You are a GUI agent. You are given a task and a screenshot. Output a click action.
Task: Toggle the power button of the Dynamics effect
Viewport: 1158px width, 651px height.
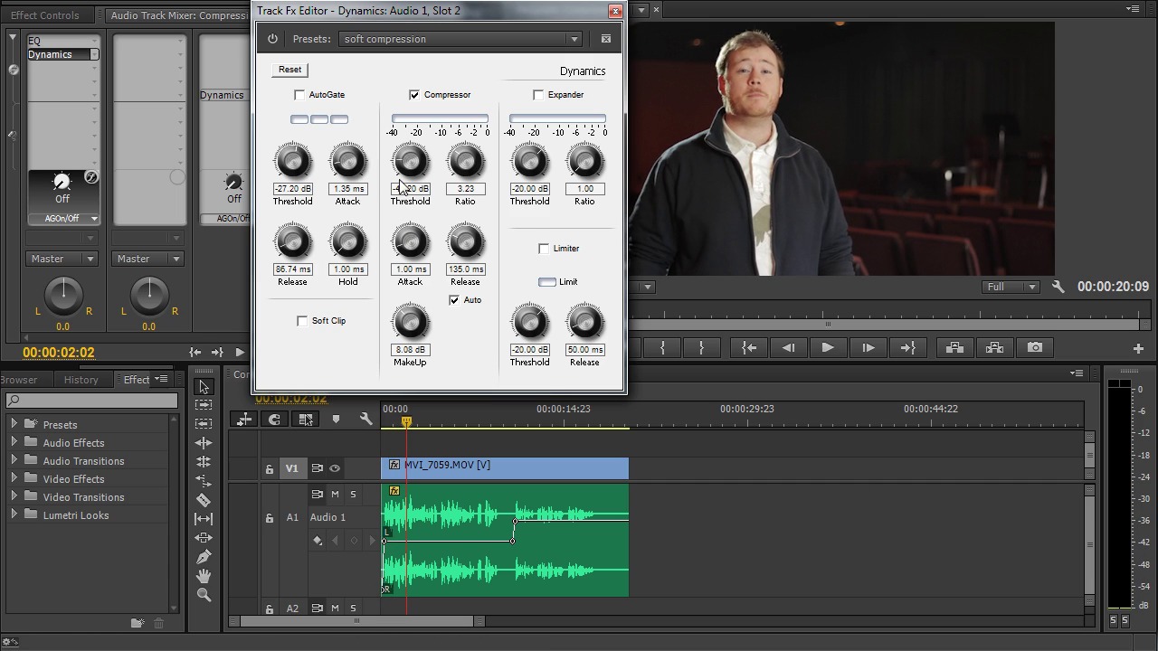tap(272, 39)
